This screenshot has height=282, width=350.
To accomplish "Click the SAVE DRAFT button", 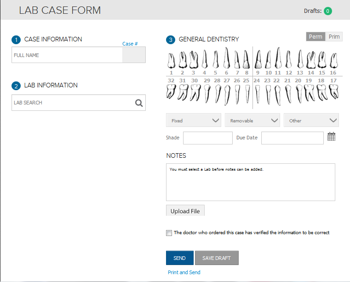I will pos(217,258).
